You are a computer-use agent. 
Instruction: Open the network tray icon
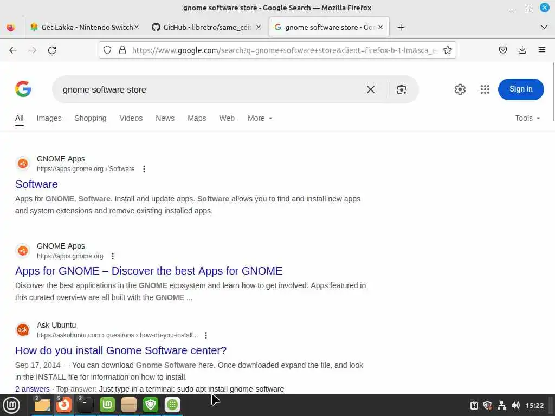pos(501,405)
